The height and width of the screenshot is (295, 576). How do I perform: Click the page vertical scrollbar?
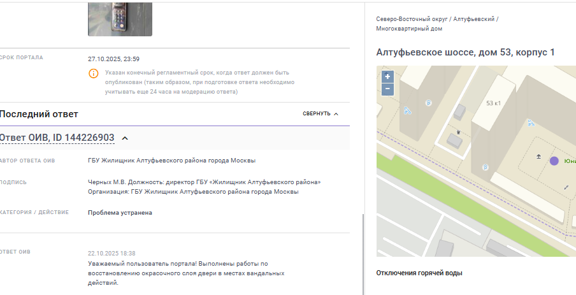pyautogui.click(x=362, y=254)
